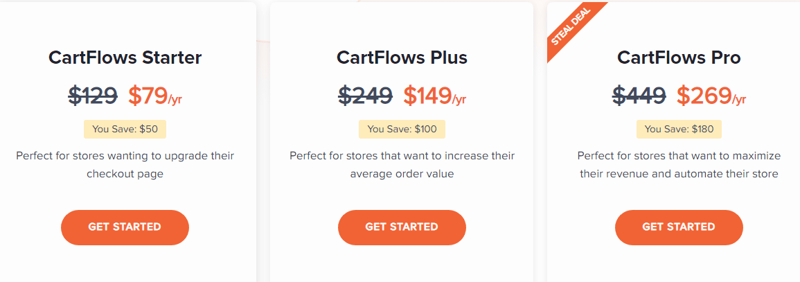This screenshot has height=282, width=800.
Task: Click the $149/yr discounted price
Action: (x=434, y=96)
